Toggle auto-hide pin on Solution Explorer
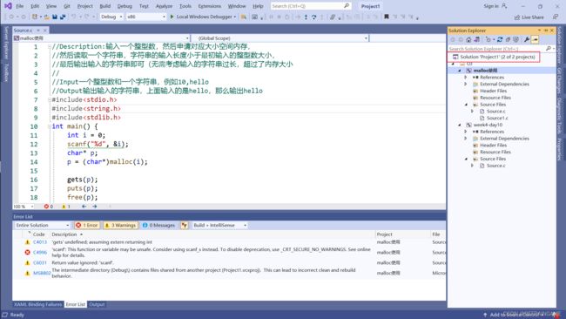The image size is (566, 319). (546, 31)
